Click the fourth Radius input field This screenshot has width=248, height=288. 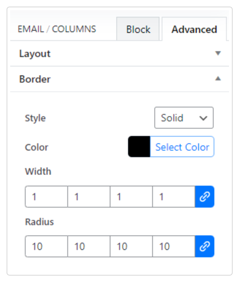coord(174,247)
